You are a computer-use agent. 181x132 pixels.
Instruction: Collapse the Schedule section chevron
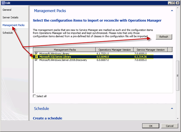tap(172, 108)
